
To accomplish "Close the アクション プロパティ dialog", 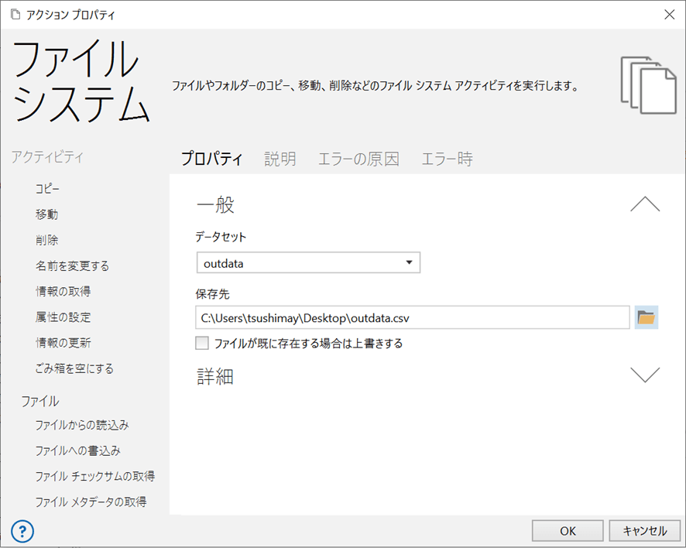I will [x=670, y=15].
